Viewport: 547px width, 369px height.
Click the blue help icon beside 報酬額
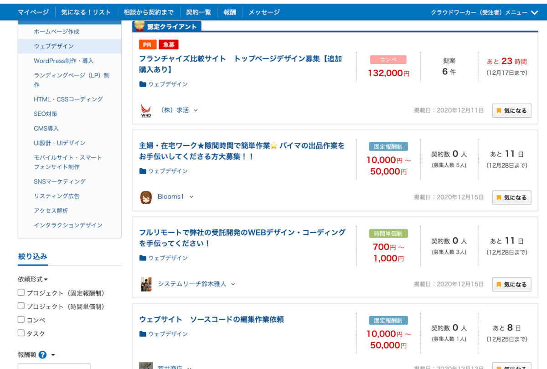tap(42, 355)
